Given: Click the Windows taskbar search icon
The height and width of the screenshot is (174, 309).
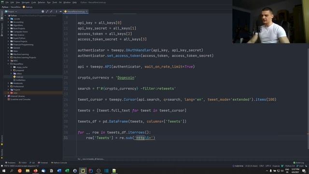Looking at the screenshot, I should 12,171.
